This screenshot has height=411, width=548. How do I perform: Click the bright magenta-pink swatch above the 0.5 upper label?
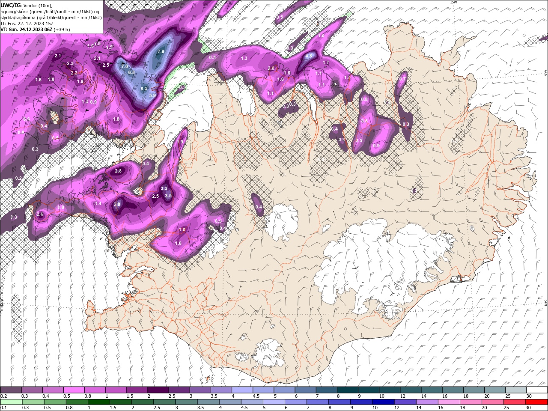tap(74, 390)
